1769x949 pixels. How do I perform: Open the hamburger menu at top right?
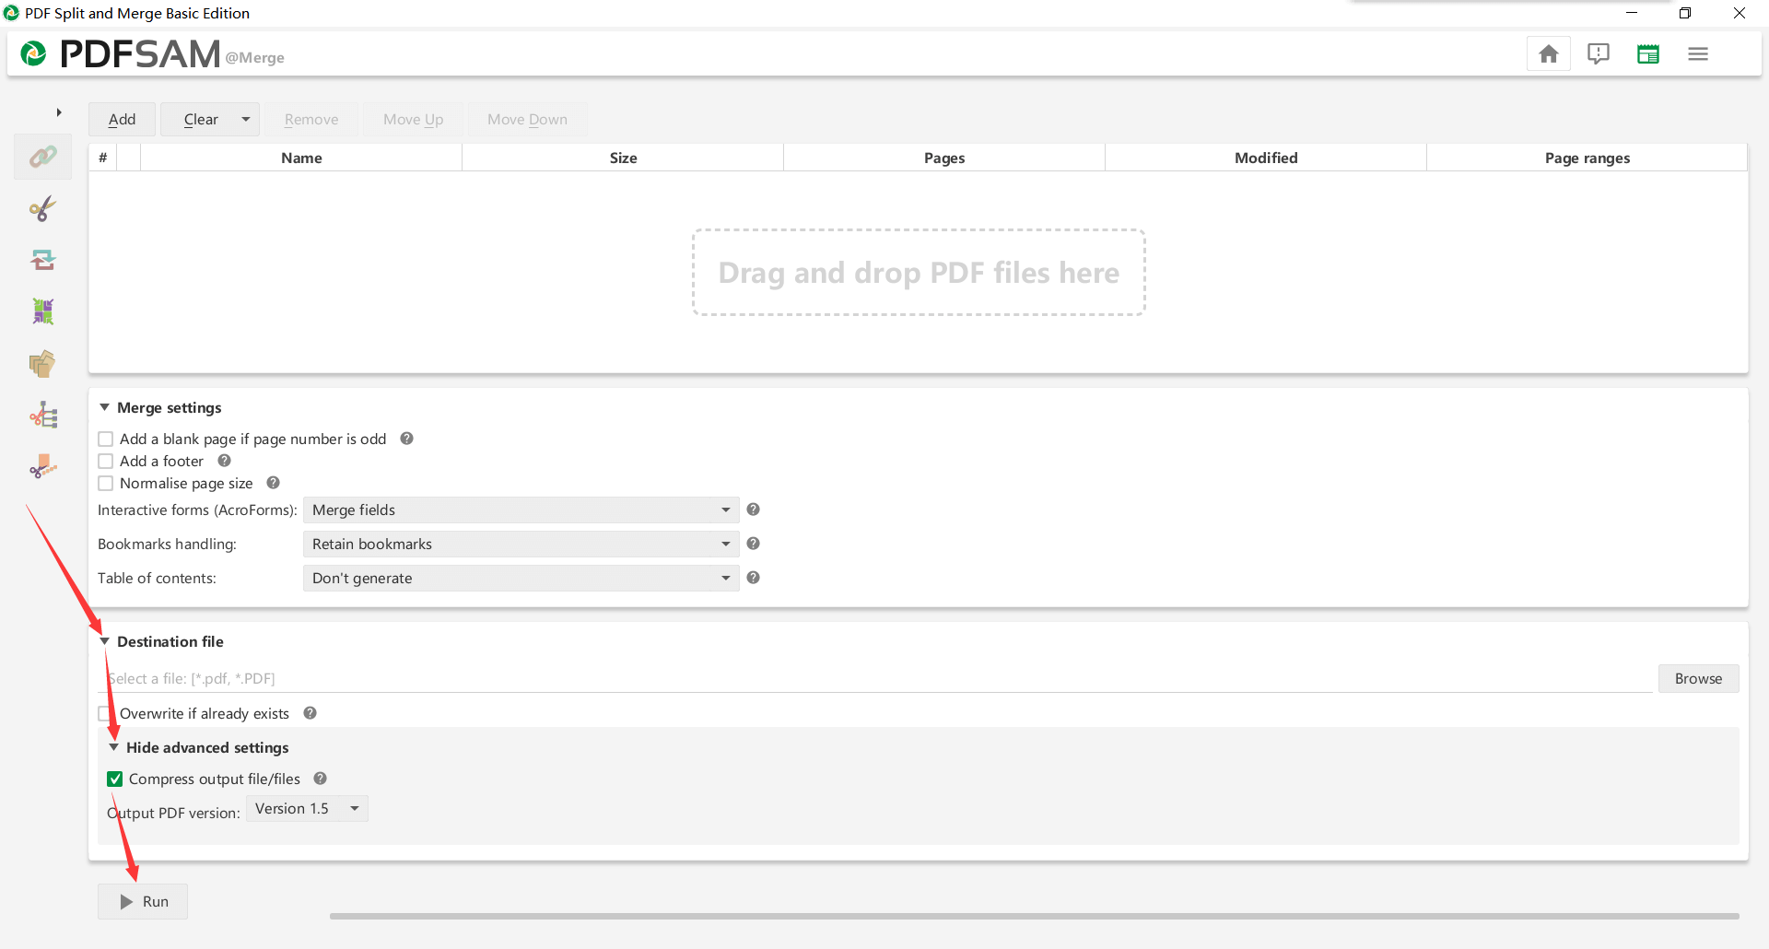[1697, 54]
